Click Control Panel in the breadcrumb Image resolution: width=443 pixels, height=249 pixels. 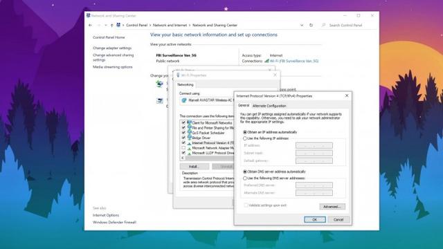click(137, 25)
